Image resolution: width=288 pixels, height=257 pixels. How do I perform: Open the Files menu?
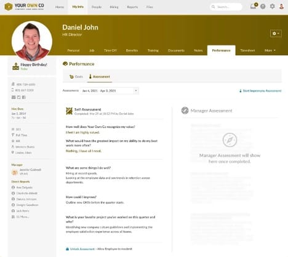point(150,7)
